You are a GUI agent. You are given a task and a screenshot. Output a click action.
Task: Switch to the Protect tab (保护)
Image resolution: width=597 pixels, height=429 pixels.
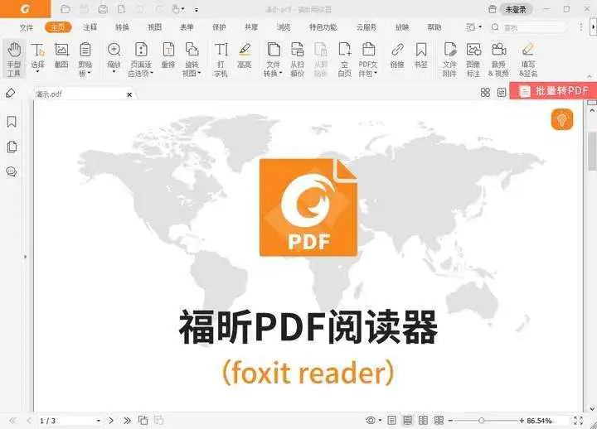(219, 27)
